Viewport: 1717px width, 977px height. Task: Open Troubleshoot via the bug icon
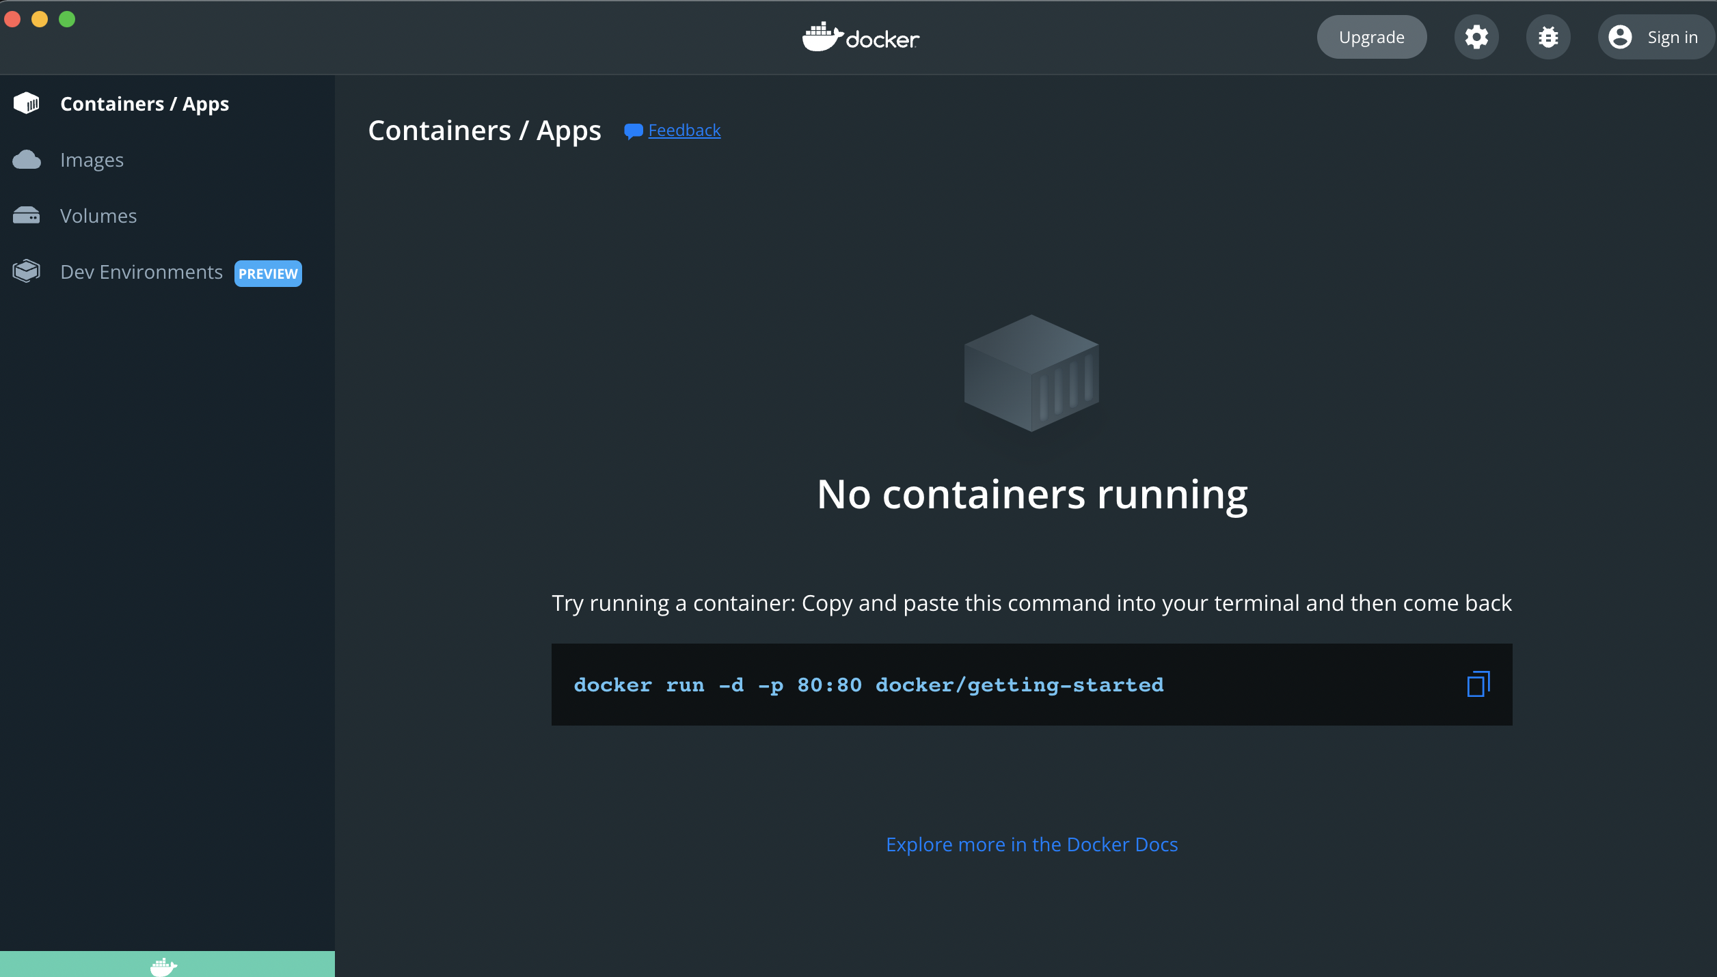tap(1548, 37)
